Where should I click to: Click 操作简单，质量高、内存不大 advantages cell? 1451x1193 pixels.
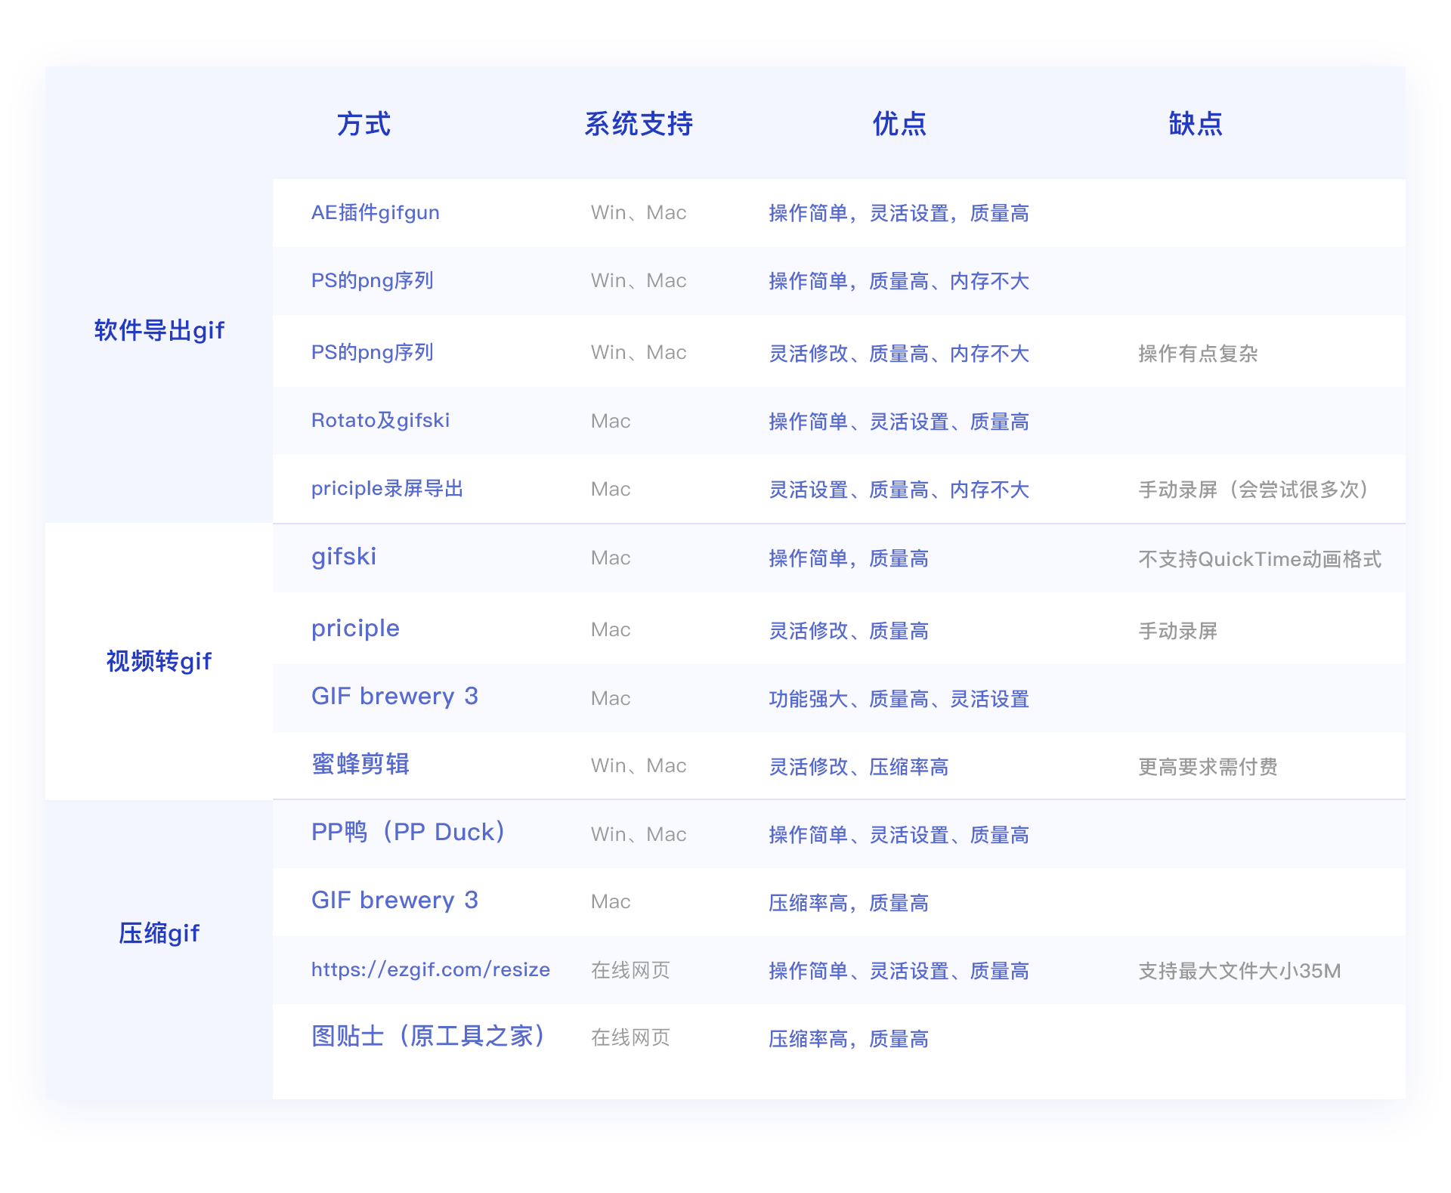point(899,281)
